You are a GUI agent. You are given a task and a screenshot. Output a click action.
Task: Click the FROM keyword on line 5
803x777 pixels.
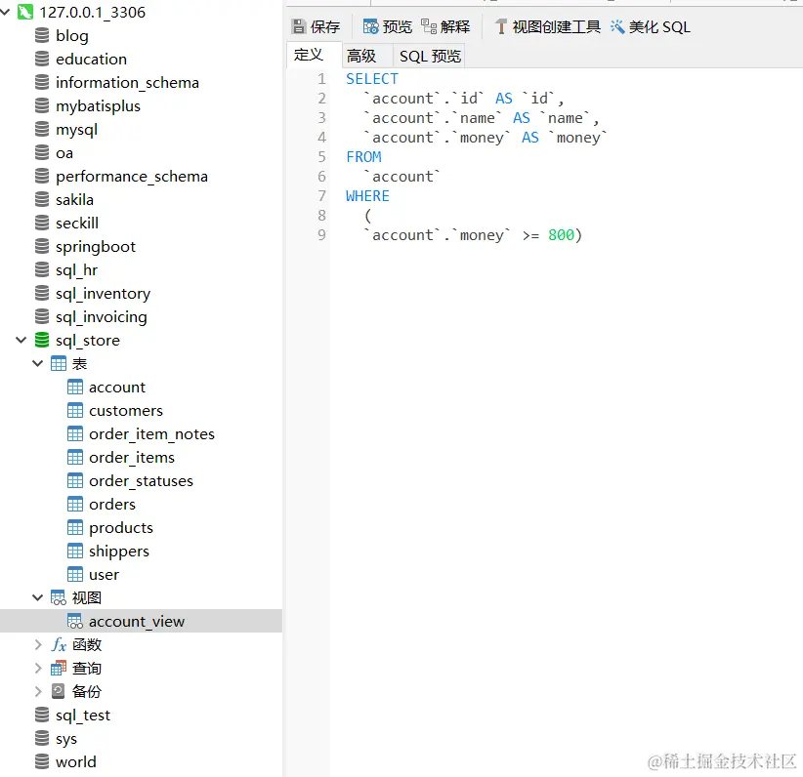point(363,156)
